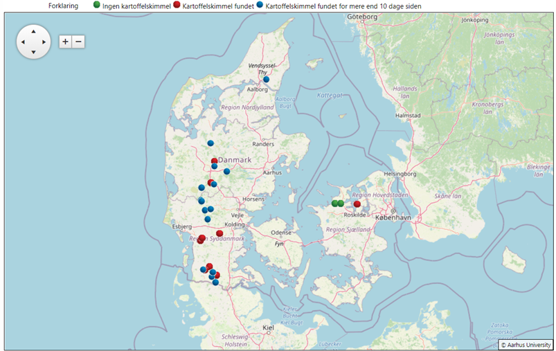Select the red marker west of Kolding
Viewport: 556px width, 351px height.
click(219, 233)
